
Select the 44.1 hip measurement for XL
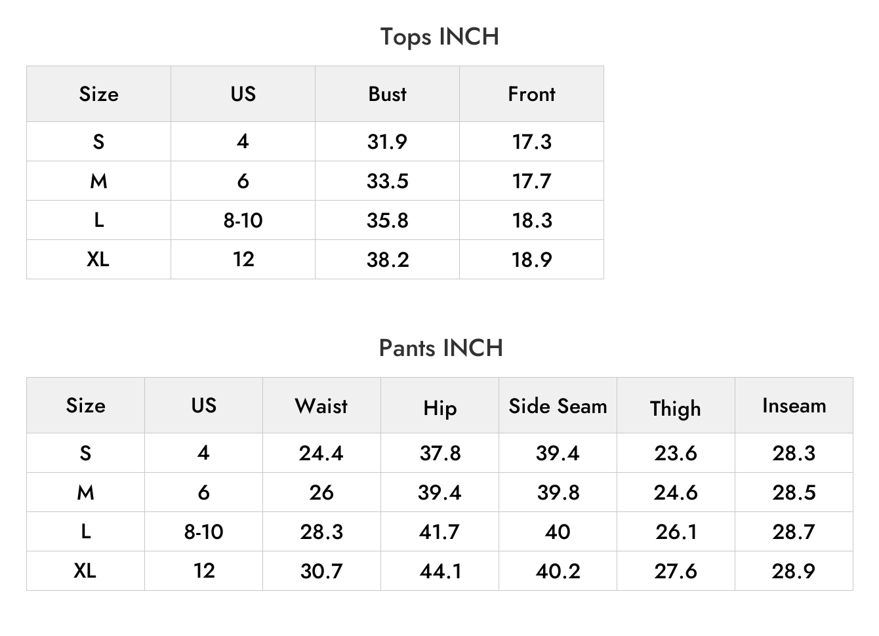click(x=439, y=571)
